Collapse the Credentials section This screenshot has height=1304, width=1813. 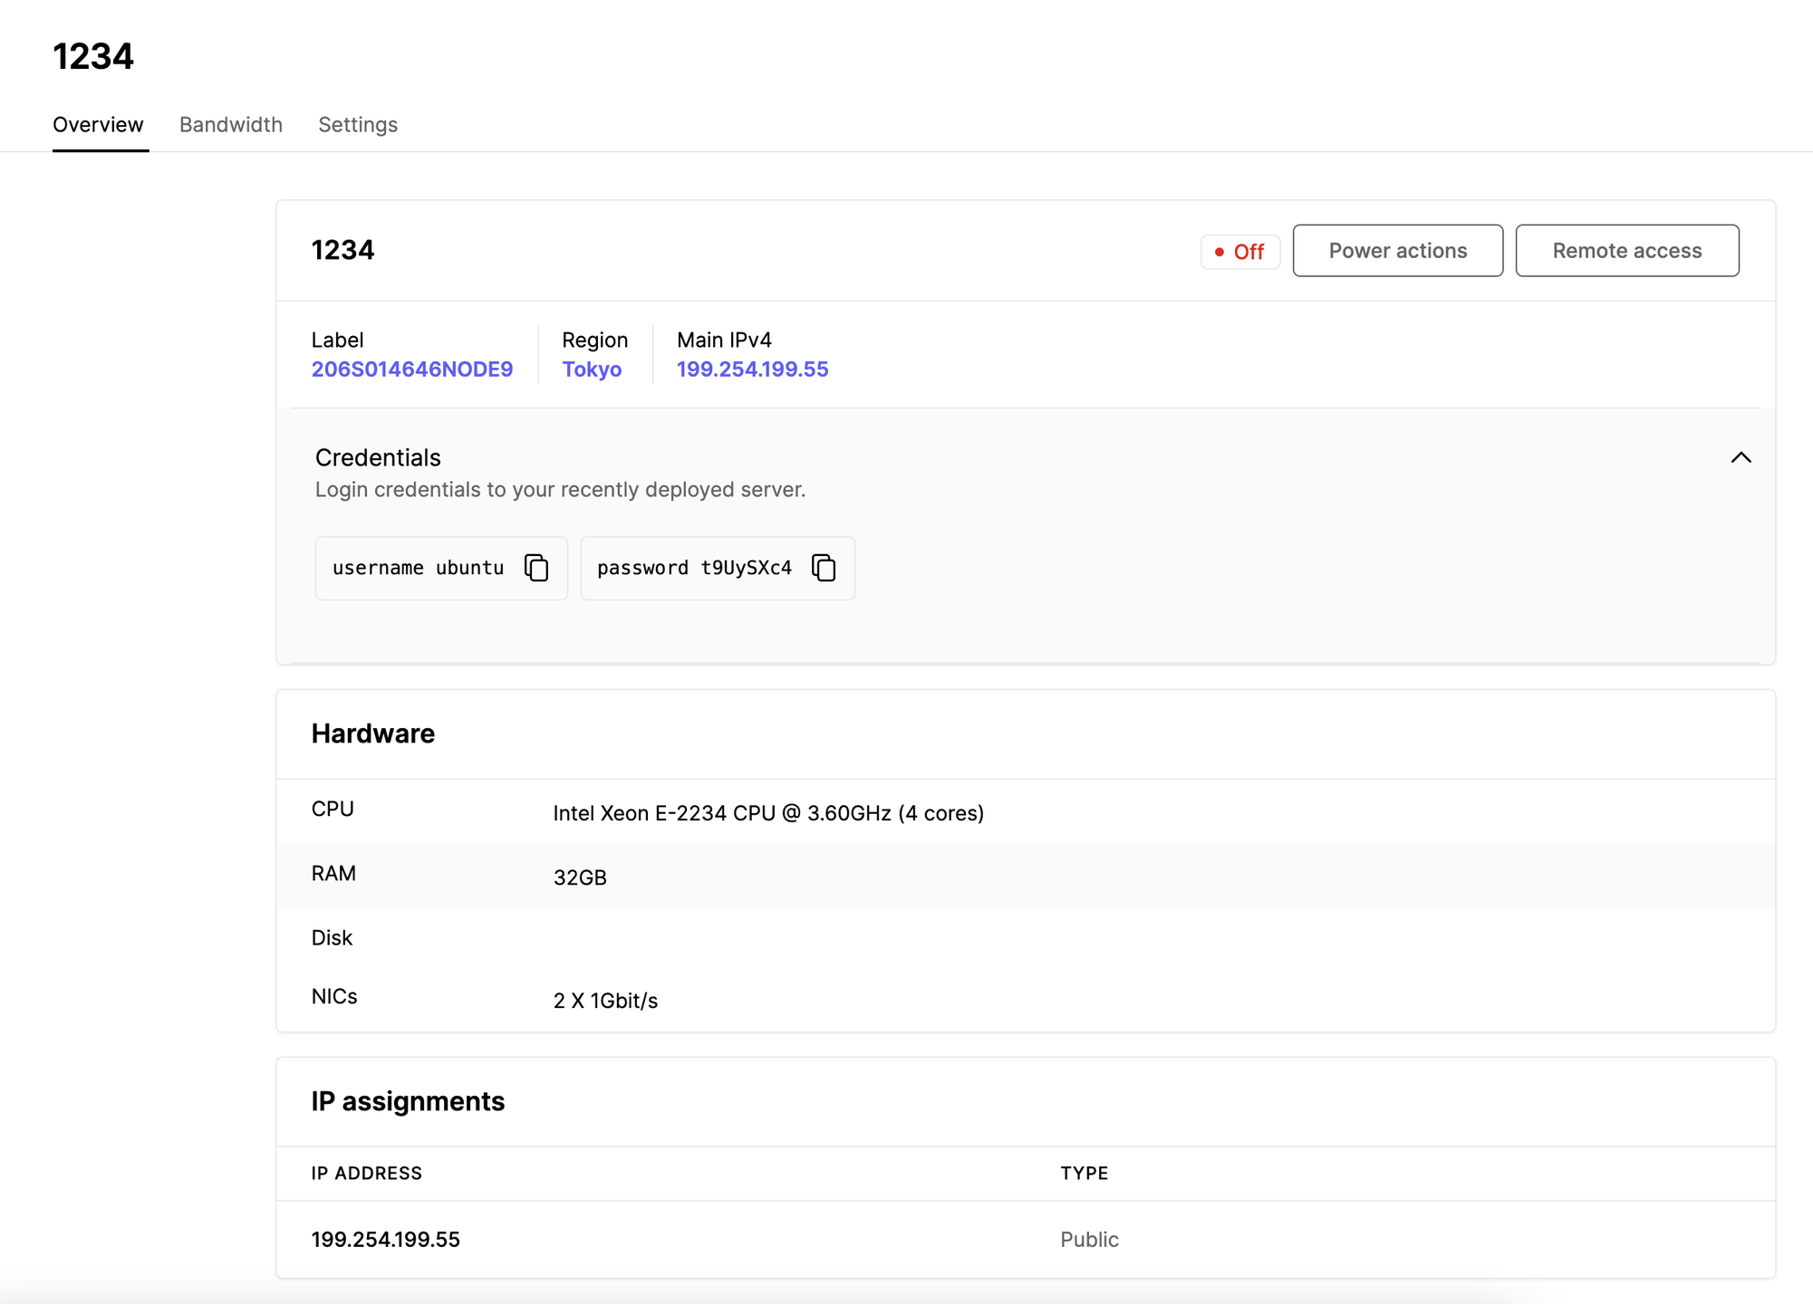point(1741,457)
